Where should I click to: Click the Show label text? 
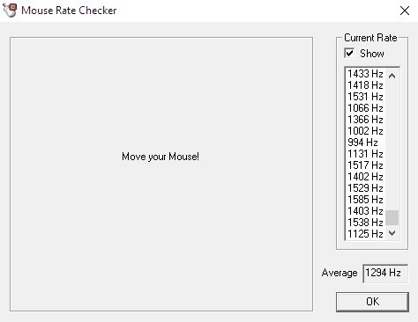point(372,54)
